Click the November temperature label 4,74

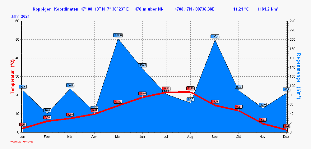coord(263,120)
